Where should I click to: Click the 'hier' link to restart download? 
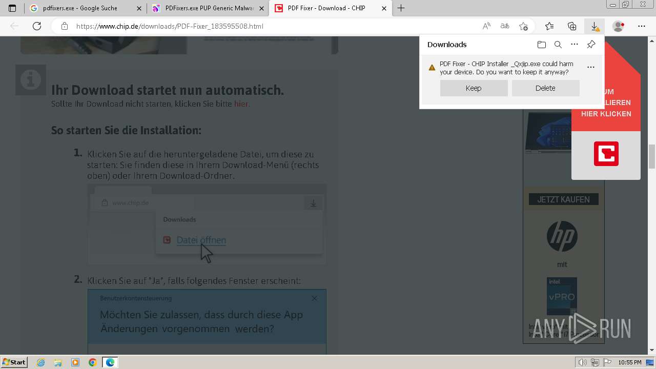(x=241, y=104)
